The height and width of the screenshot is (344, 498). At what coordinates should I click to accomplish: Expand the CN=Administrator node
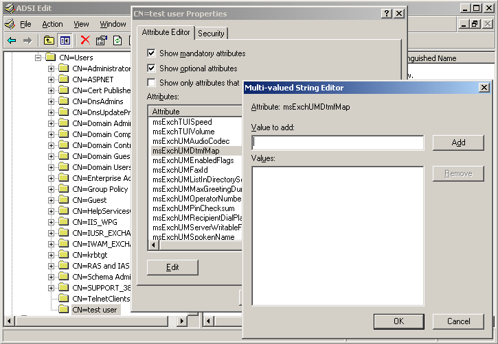coord(51,69)
